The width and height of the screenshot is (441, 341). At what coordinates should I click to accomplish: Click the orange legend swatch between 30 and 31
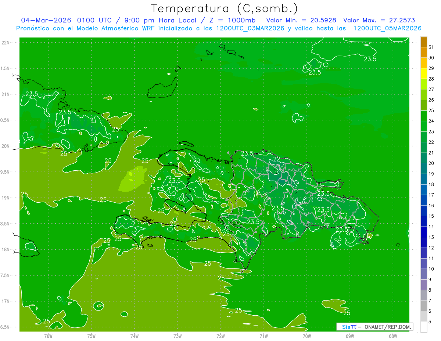tap(424, 53)
